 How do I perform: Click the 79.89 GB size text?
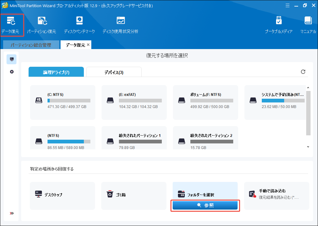coord(127,147)
